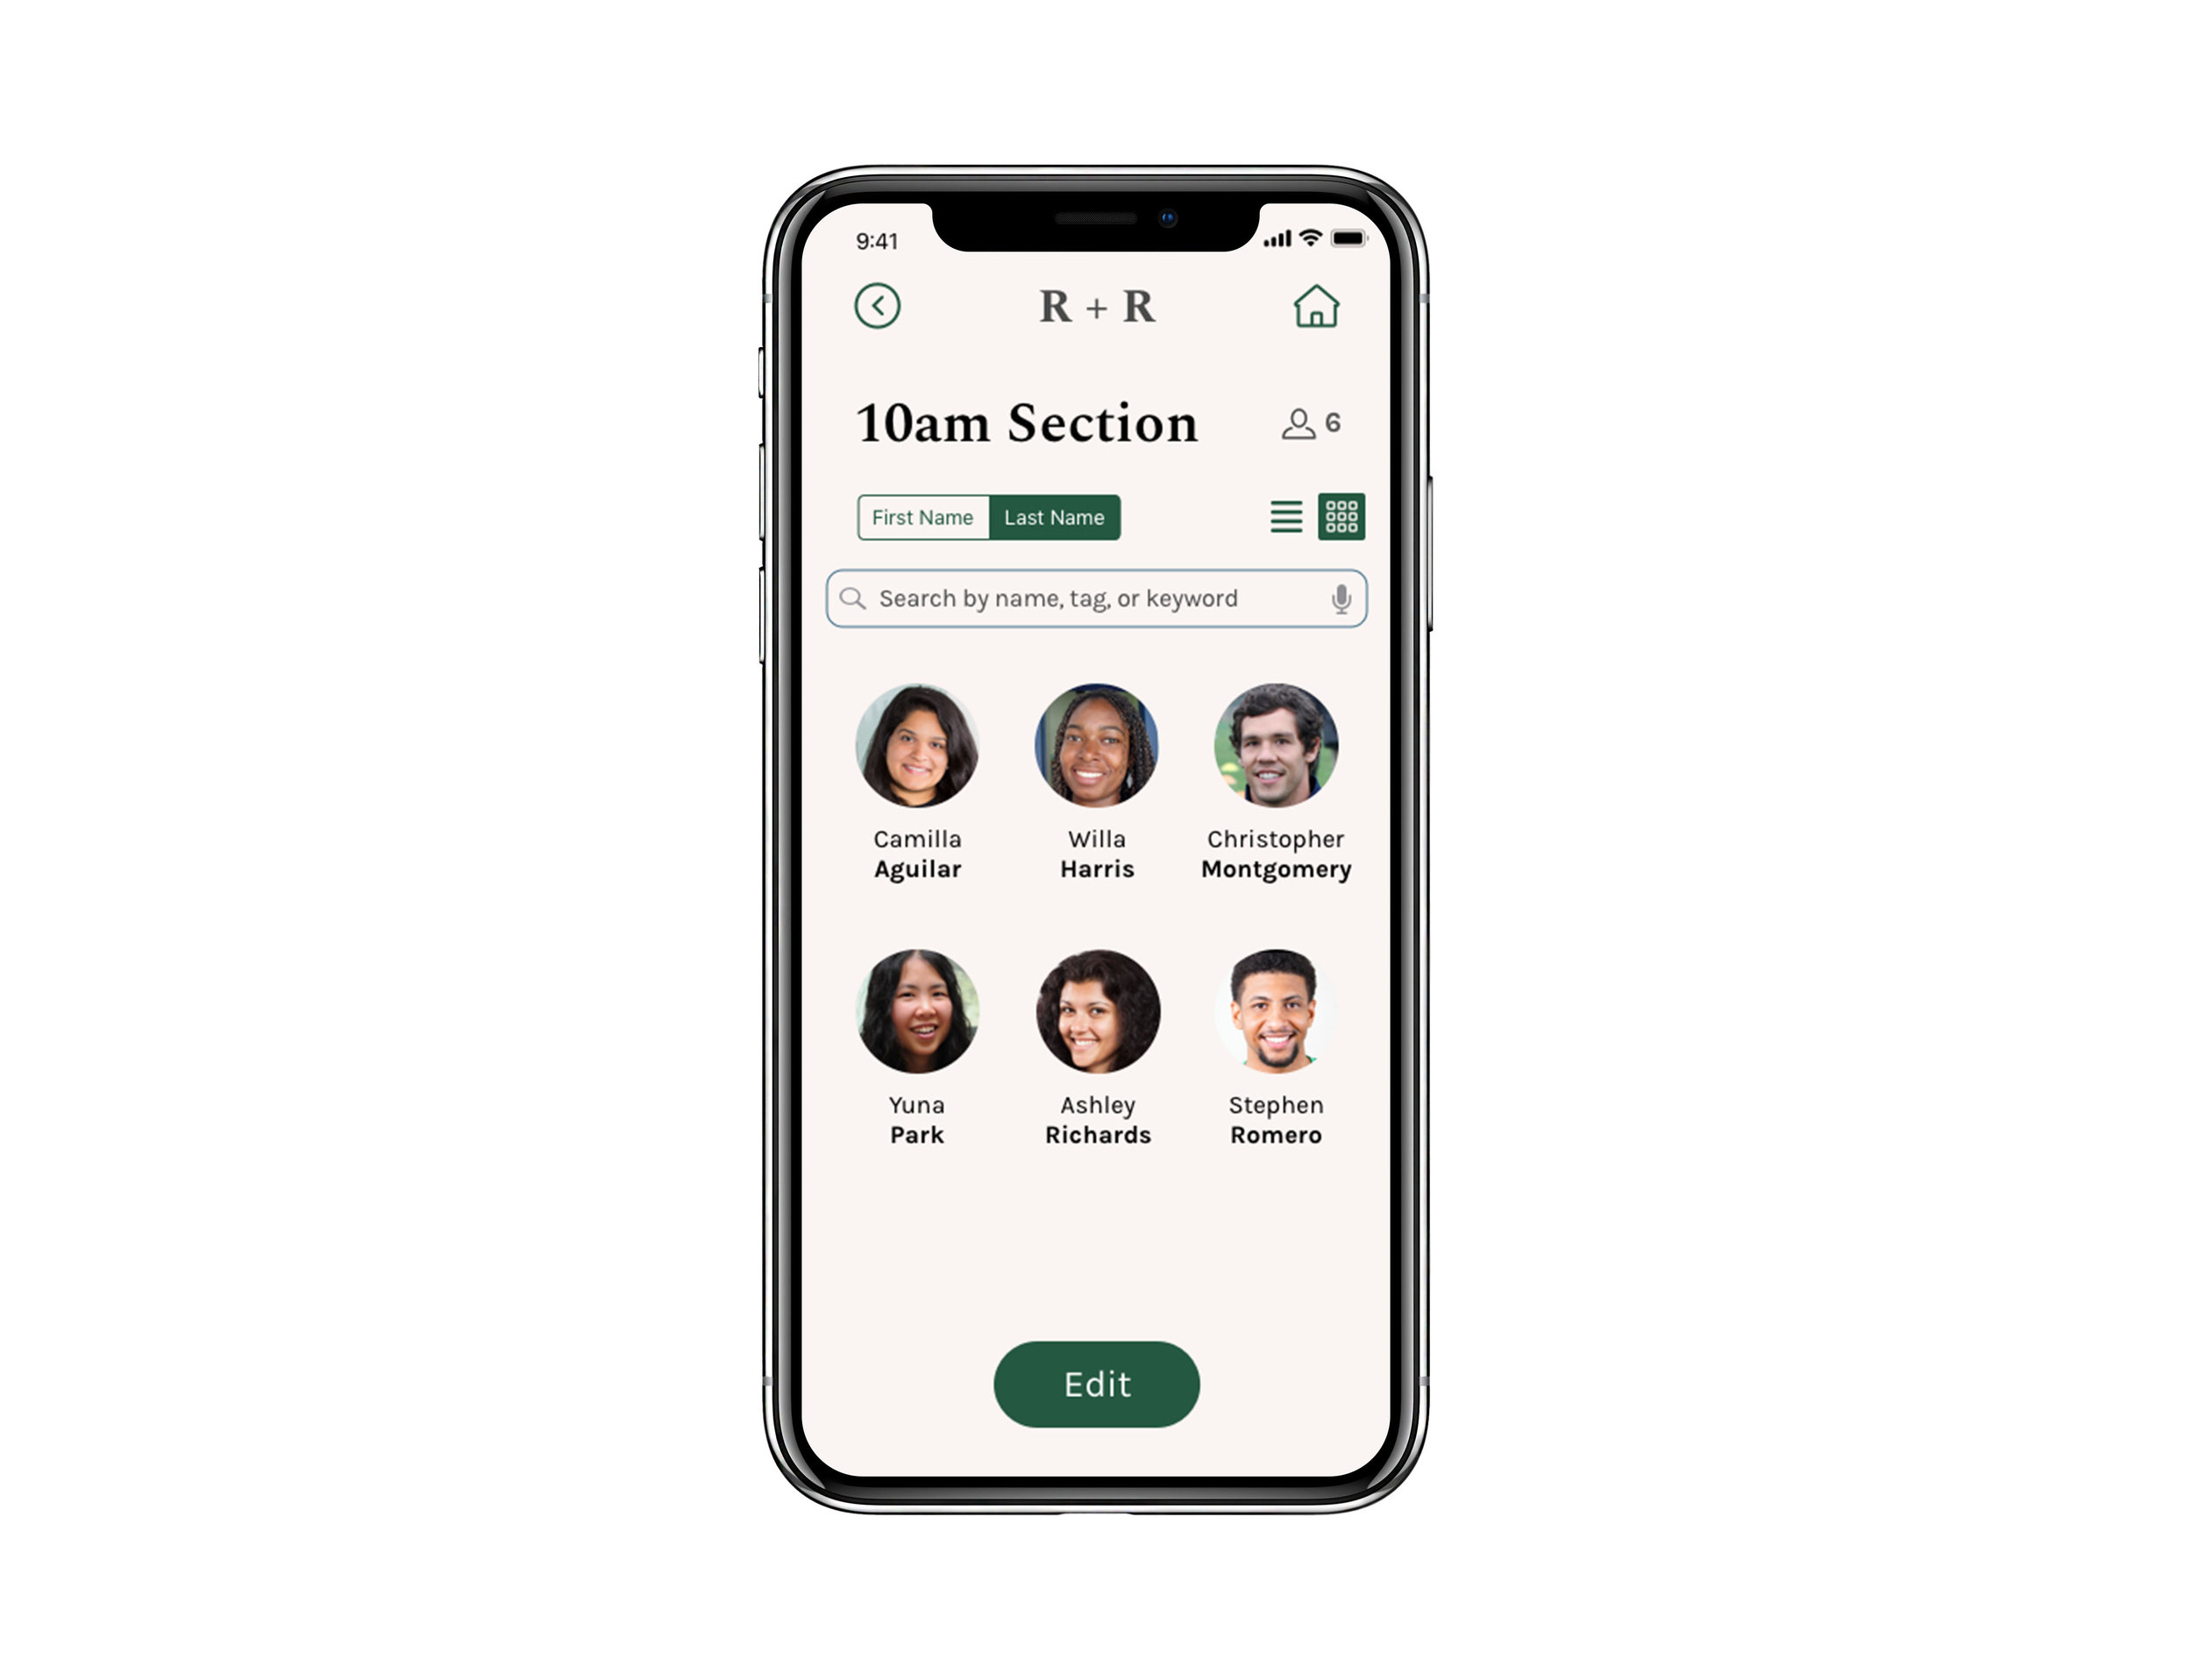Click the search microphone icon

(x=1340, y=599)
